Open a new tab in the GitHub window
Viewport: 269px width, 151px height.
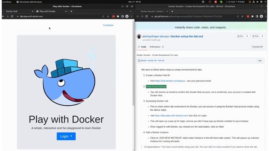172,11
